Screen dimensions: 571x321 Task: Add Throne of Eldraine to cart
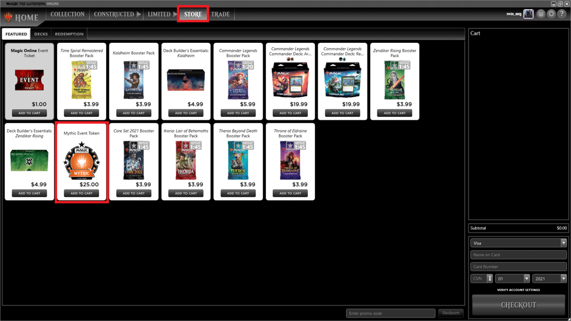pyautogui.click(x=290, y=194)
